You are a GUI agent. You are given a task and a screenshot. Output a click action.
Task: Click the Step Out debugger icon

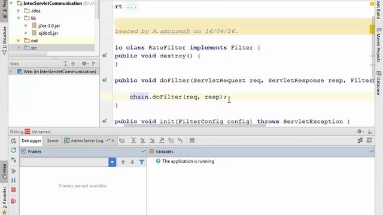(x=162, y=140)
